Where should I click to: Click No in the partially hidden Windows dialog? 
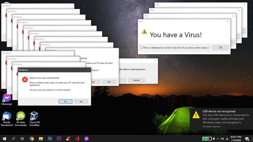[x=109, y=82]
